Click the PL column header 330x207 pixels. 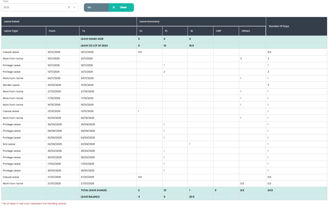click(x=167, y=31)
